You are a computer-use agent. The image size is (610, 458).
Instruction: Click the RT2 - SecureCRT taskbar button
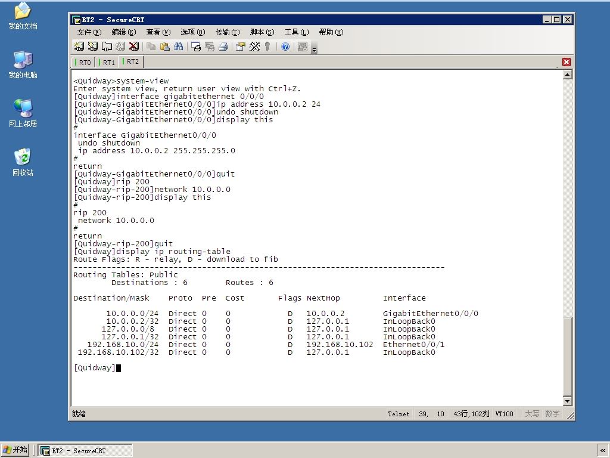(85, 451)
